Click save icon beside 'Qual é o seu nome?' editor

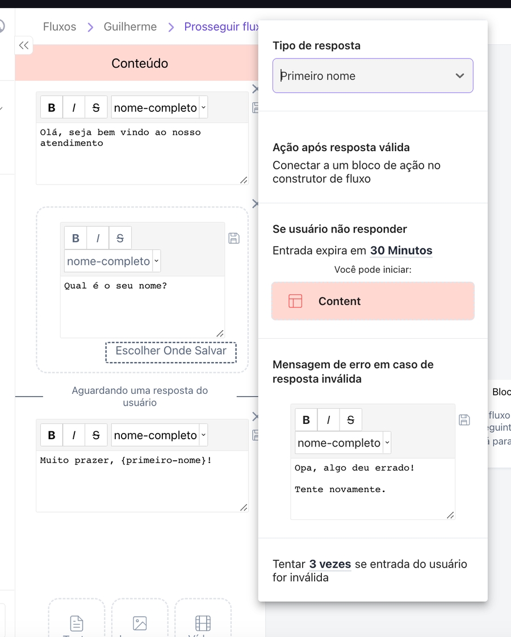(x=233, y=238)
